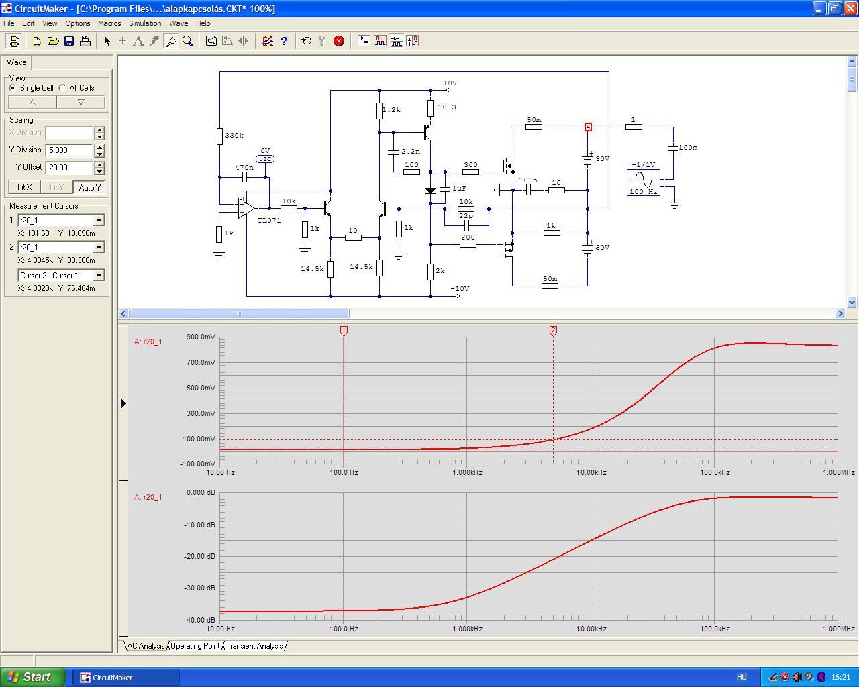859x687 pixels.
Task: Select the Text 'A' tool
Action: tap(138, 41)
